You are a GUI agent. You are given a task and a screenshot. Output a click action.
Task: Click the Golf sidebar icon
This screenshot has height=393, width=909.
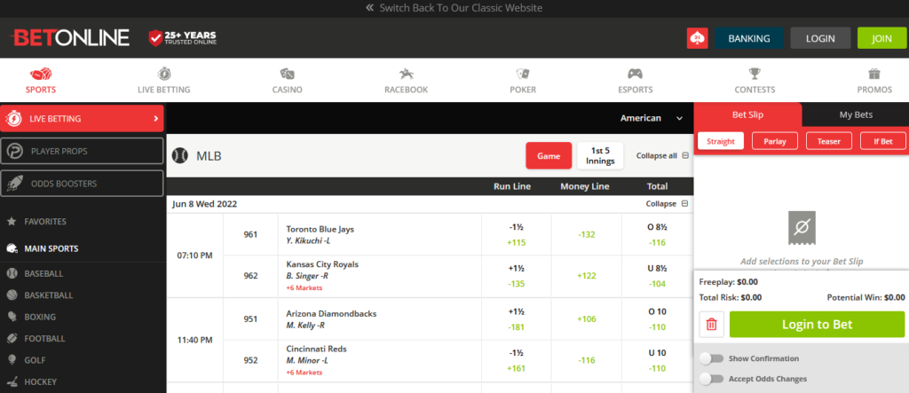(x=12, y=360)
